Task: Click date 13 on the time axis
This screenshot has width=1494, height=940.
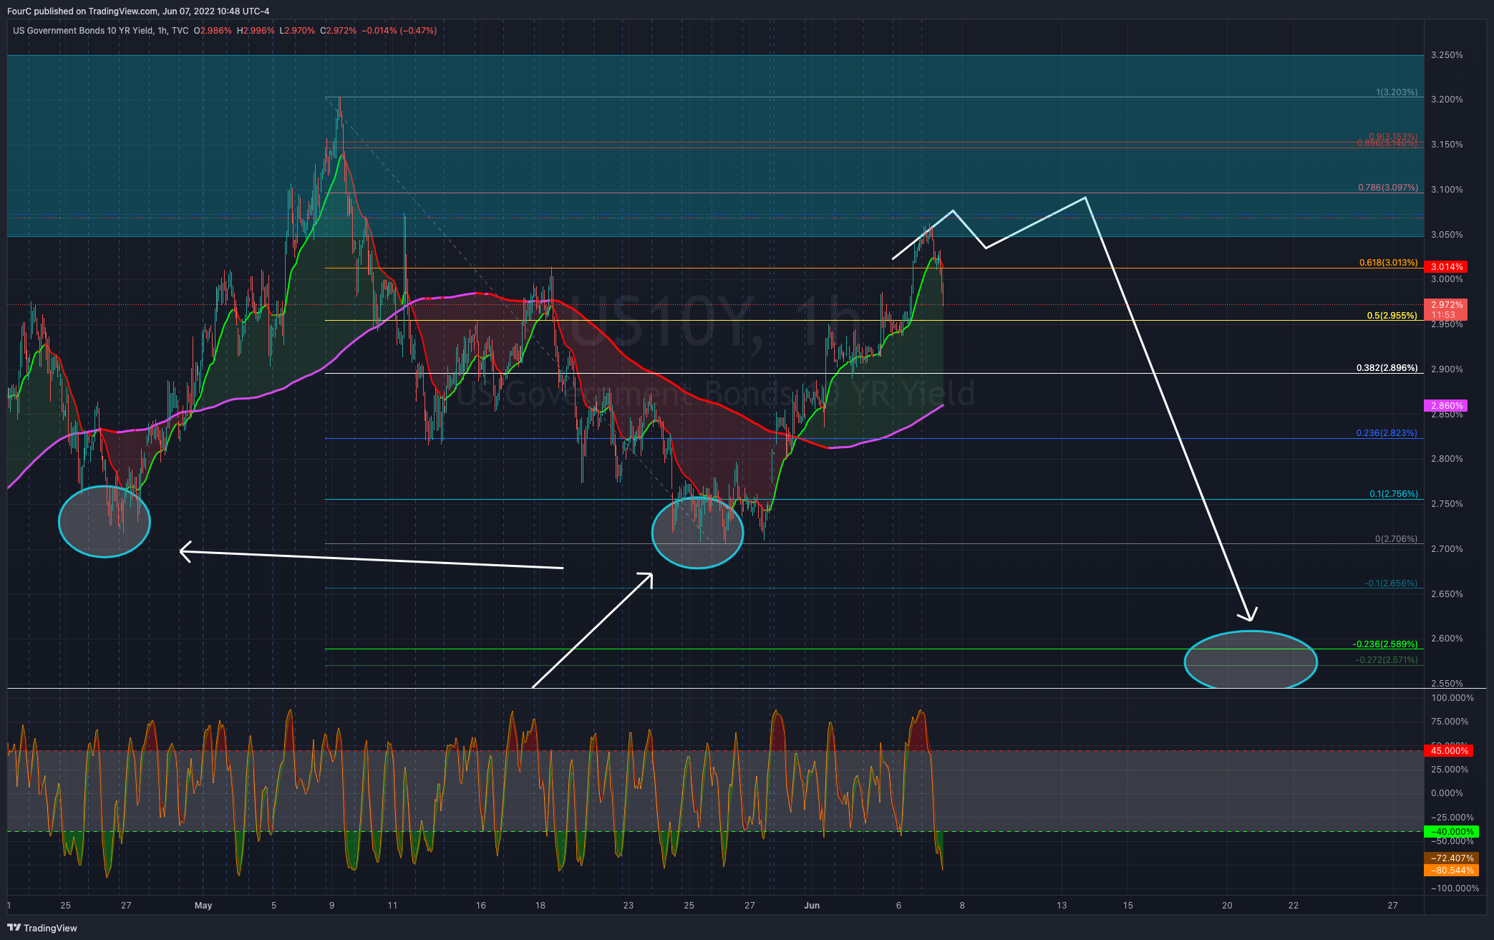Action: (1062, 906)
